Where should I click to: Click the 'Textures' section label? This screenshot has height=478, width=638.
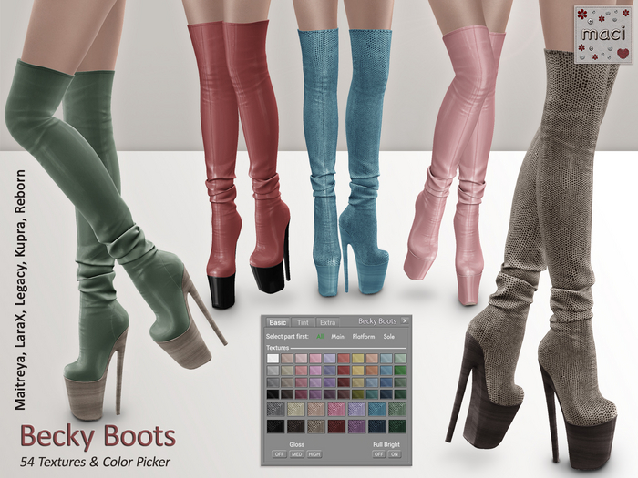pyautogui.click(x=277, y=348)
